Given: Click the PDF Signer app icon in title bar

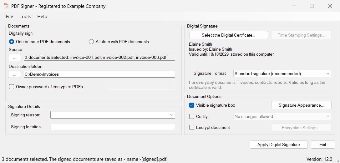Looking at the screenshot, I should 6,6.
